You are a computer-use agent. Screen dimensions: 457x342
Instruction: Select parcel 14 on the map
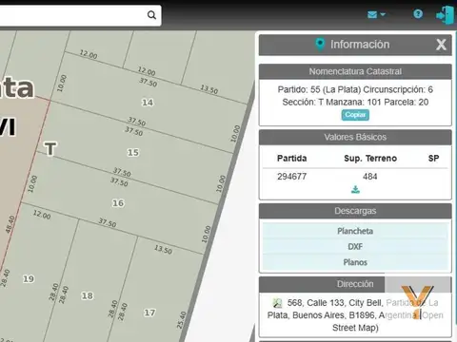pos(148,103)
